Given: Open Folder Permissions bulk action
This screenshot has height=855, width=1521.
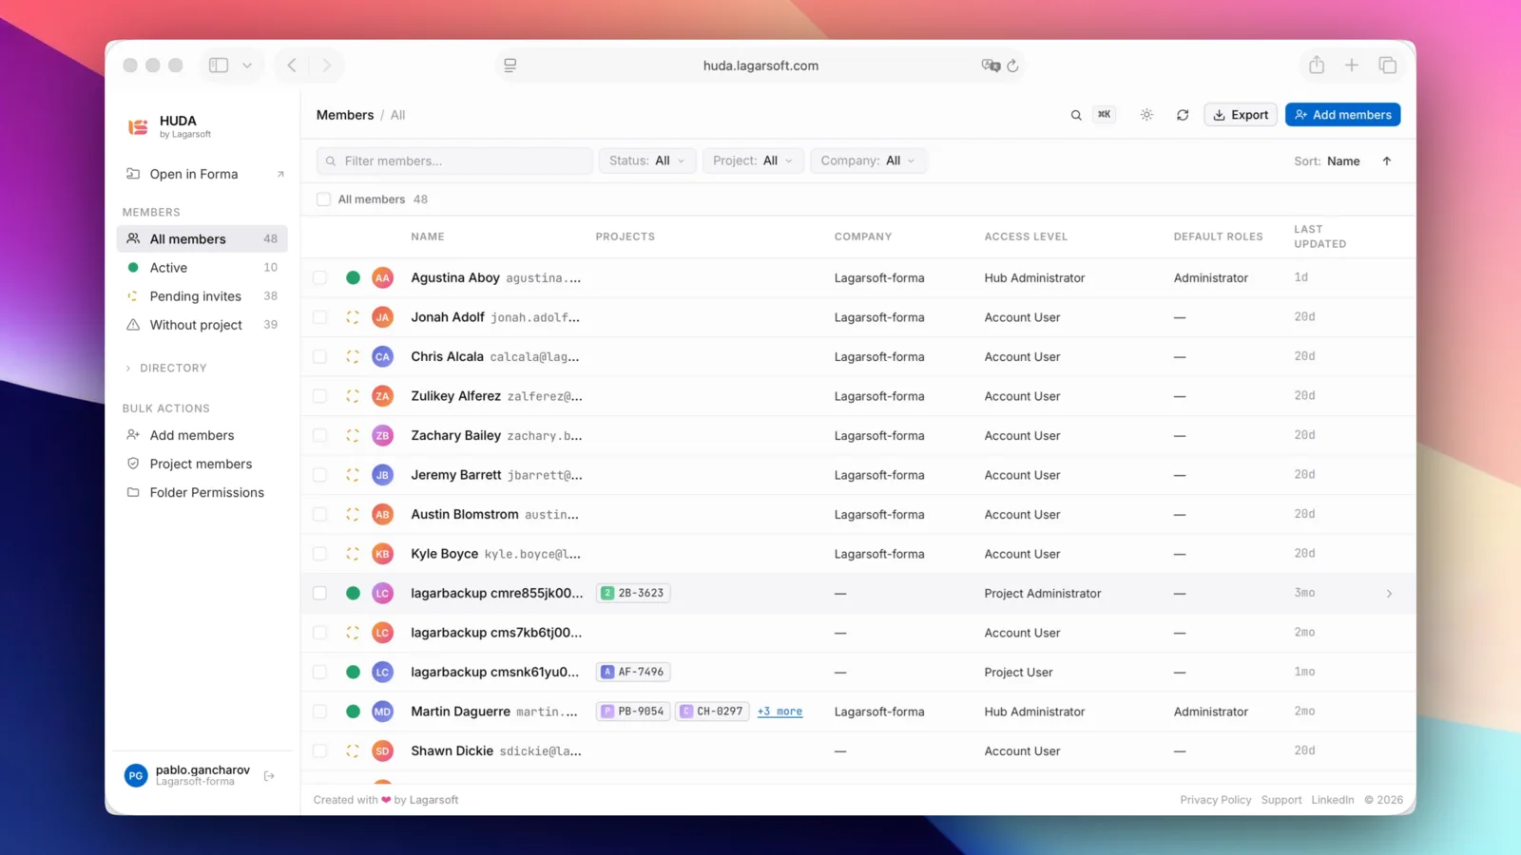Looking at the screenshot, I should (202, 493).
